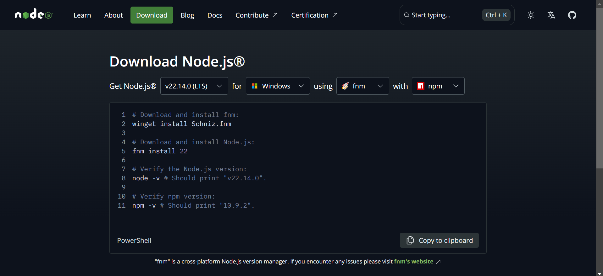
Task: Click the fnm rocket icon
Action: coord(345,86)
